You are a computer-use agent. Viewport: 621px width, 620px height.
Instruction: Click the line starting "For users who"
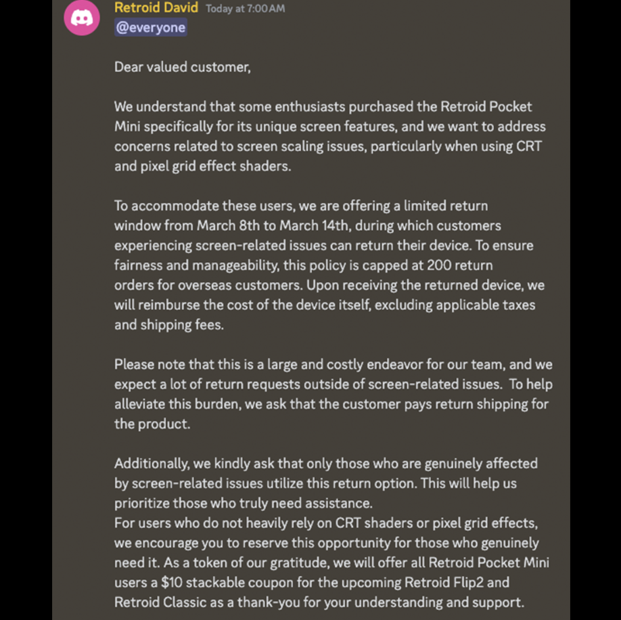[x=325, y=523]
